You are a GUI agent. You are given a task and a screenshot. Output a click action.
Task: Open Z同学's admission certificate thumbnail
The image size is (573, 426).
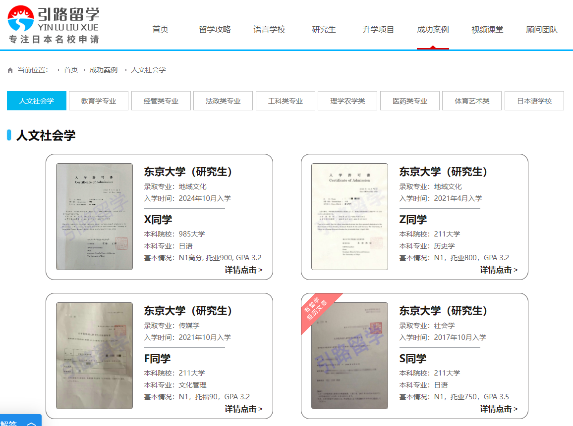click(x=349, y=217)
